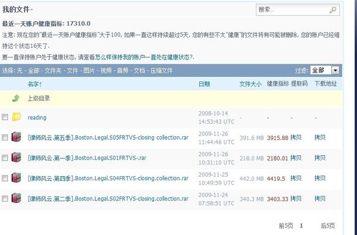Copy 提取码 for the S04FRTVS file

point(296,178)
